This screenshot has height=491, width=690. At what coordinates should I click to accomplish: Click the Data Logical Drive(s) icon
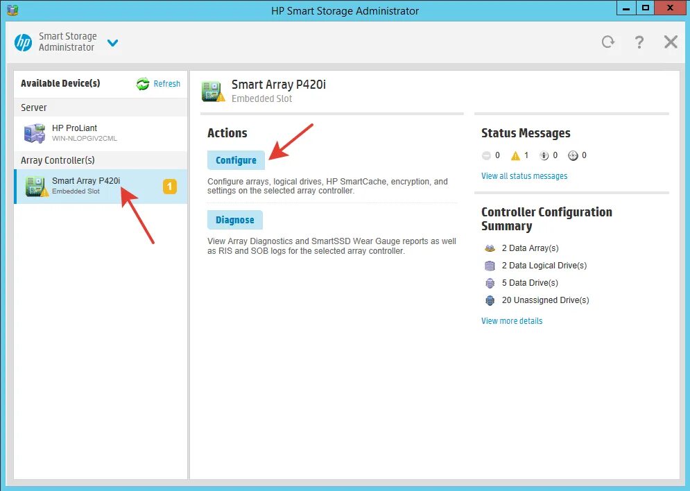490,266
